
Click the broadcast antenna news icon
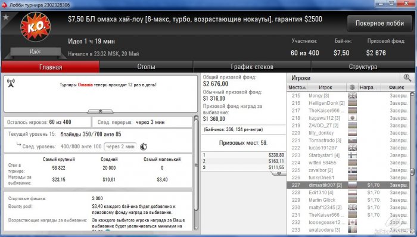11,83
